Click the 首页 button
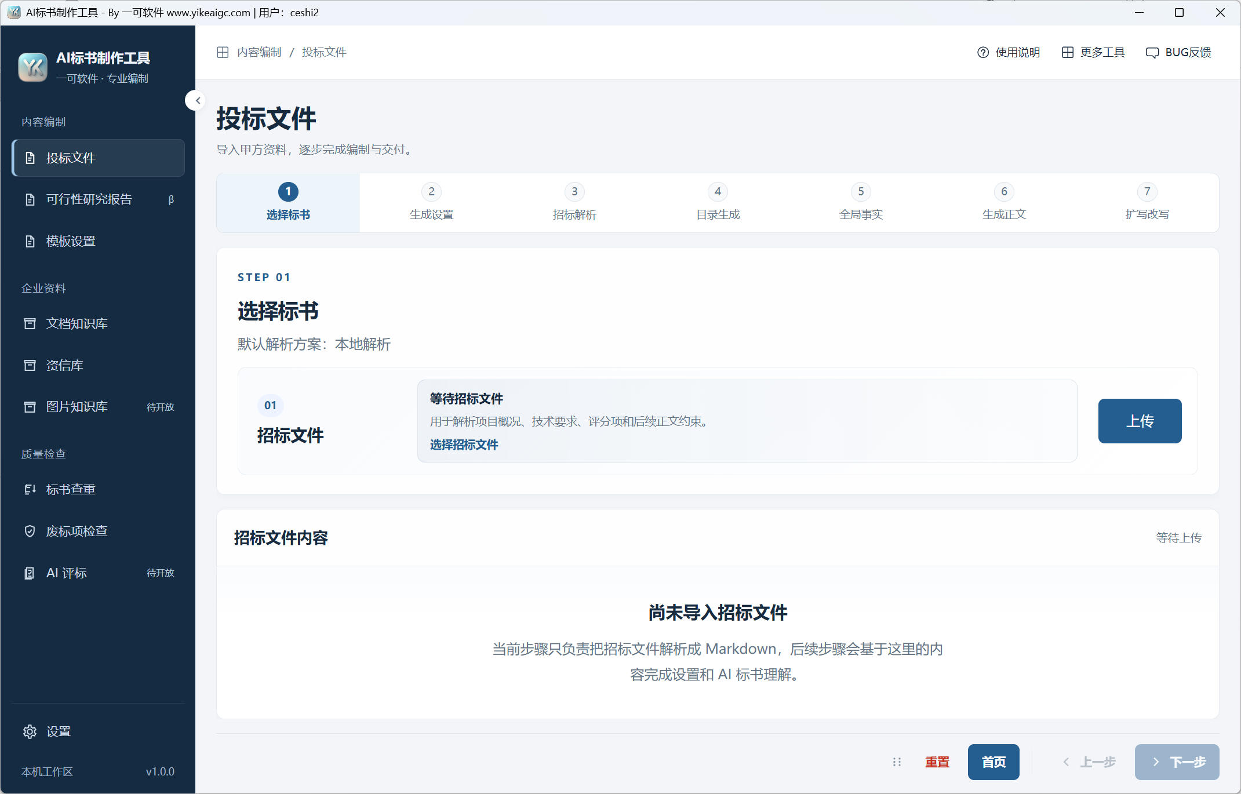 993,762
